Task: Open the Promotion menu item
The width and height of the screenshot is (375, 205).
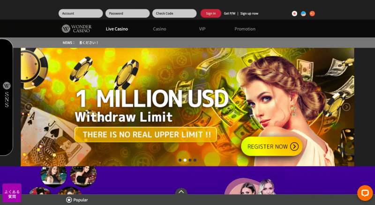Action: (x=245, y=29)
